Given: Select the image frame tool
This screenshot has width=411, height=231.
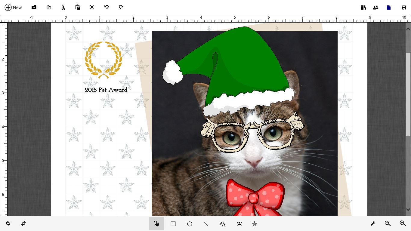Looking at the screenshot, I should (239, 224).
